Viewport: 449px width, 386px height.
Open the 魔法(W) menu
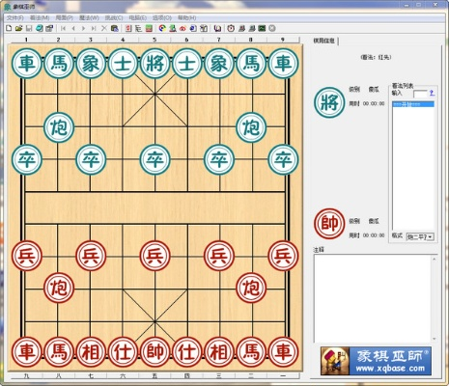(89, 17)
